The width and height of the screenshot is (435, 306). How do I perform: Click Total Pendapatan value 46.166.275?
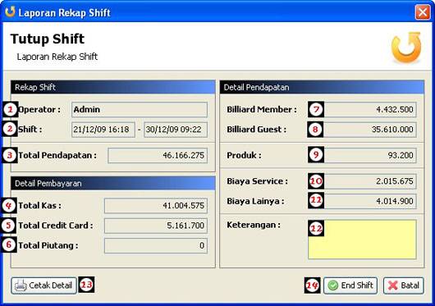158,155
